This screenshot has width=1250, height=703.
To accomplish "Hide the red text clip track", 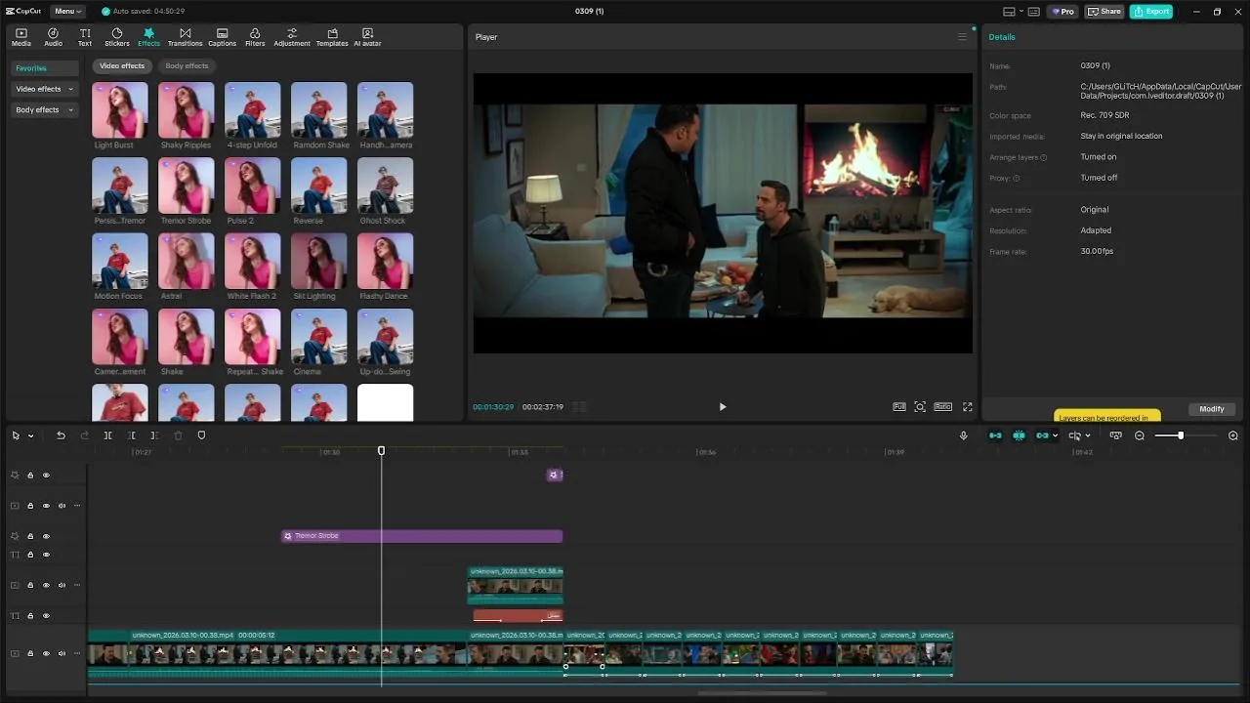I will pos(46,616).
